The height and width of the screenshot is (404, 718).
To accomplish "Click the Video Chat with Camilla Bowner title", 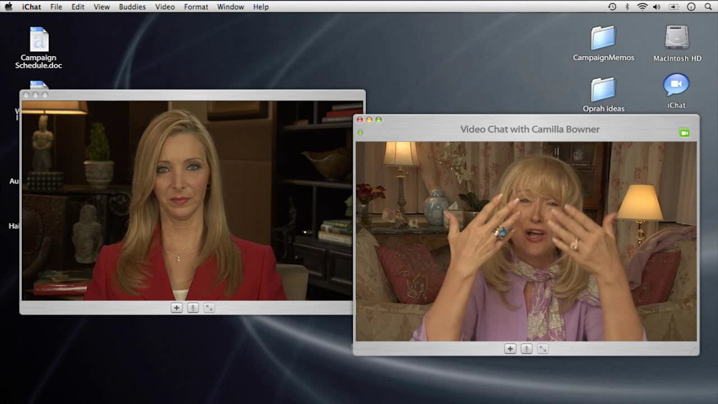I will click(x=530, y=129).
